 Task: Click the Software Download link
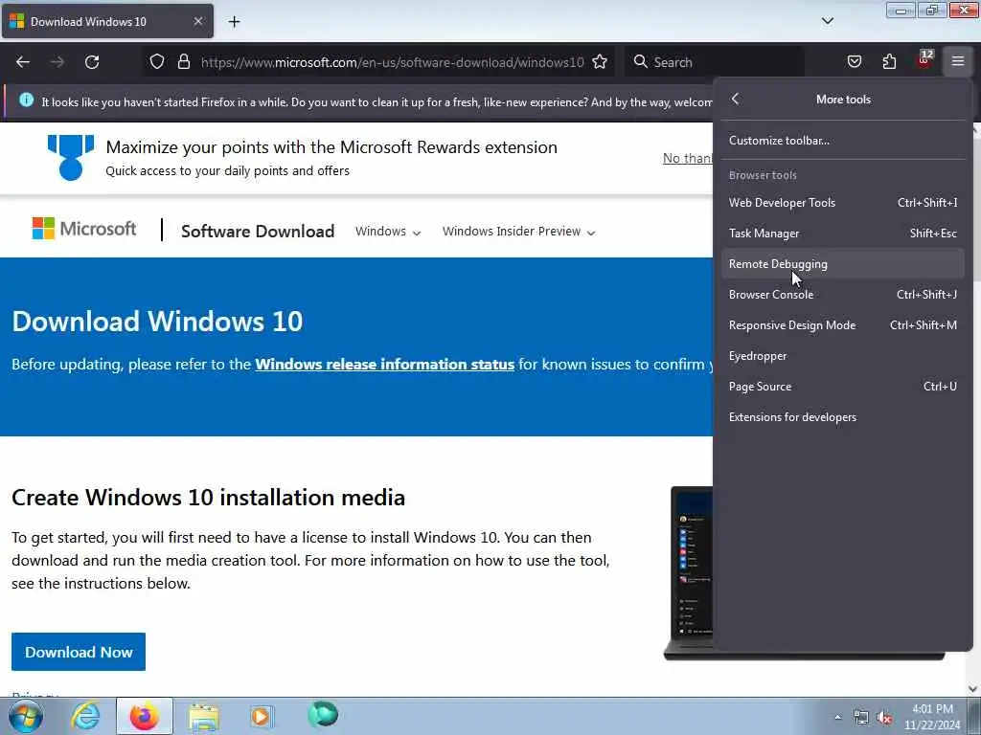(x=258, y=232)
